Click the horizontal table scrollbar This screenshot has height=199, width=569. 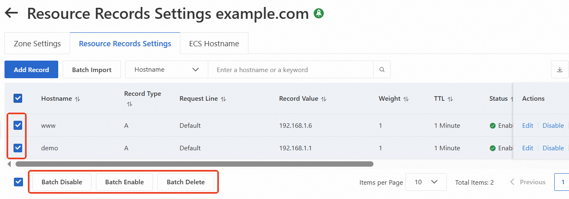click(194, 164)
